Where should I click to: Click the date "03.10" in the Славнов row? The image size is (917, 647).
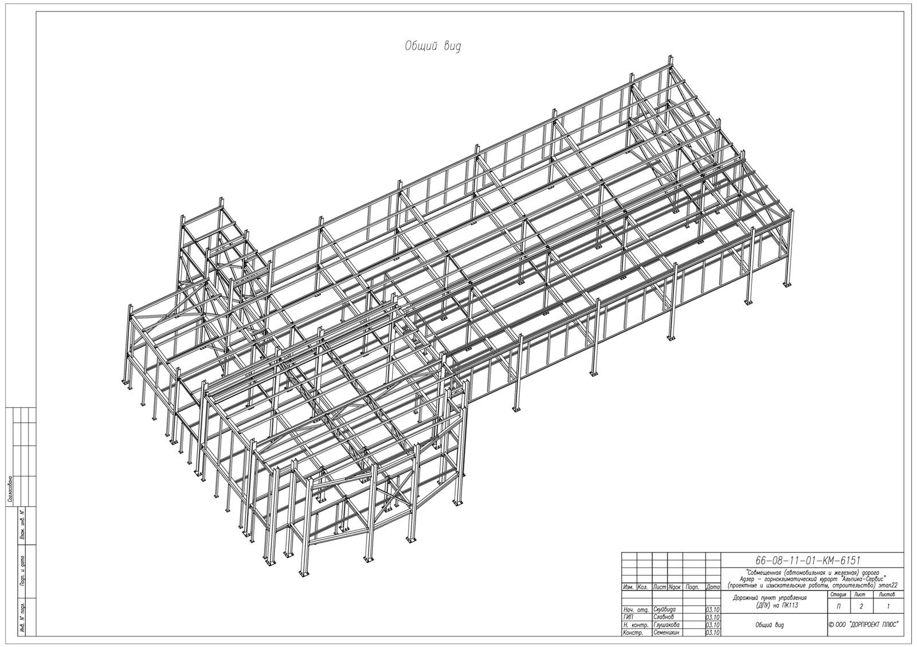[x=714, y=618]
